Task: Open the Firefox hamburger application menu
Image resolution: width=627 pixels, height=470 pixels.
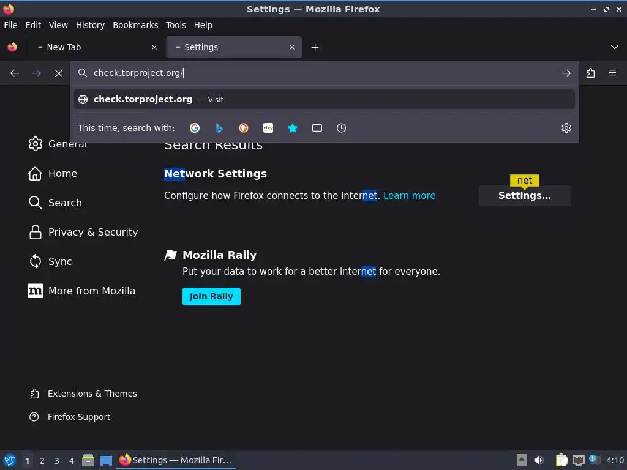Action: [x=612, y=73]
